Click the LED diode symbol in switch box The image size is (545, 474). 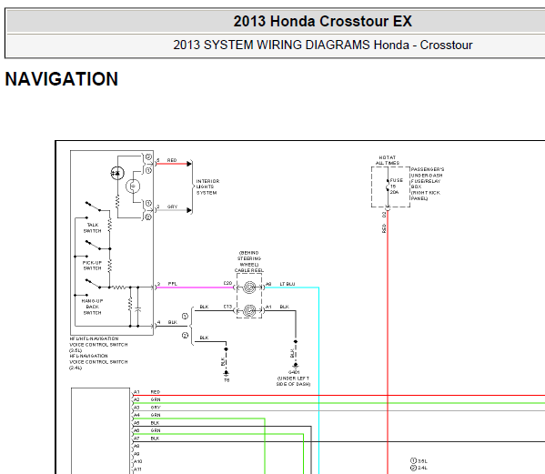(x=117, y=173)
